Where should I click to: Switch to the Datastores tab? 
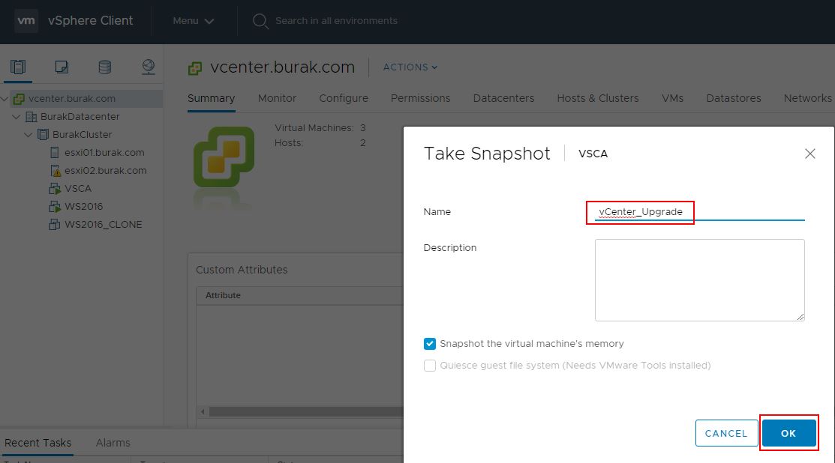click(733, 98)
